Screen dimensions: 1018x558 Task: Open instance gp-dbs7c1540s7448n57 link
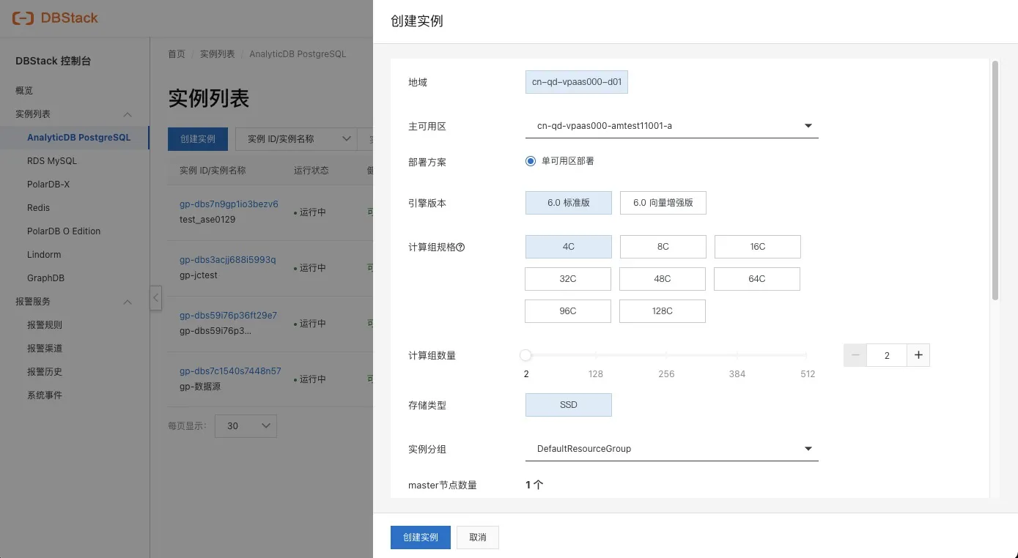pyautogui.click(x=230, y=371)
